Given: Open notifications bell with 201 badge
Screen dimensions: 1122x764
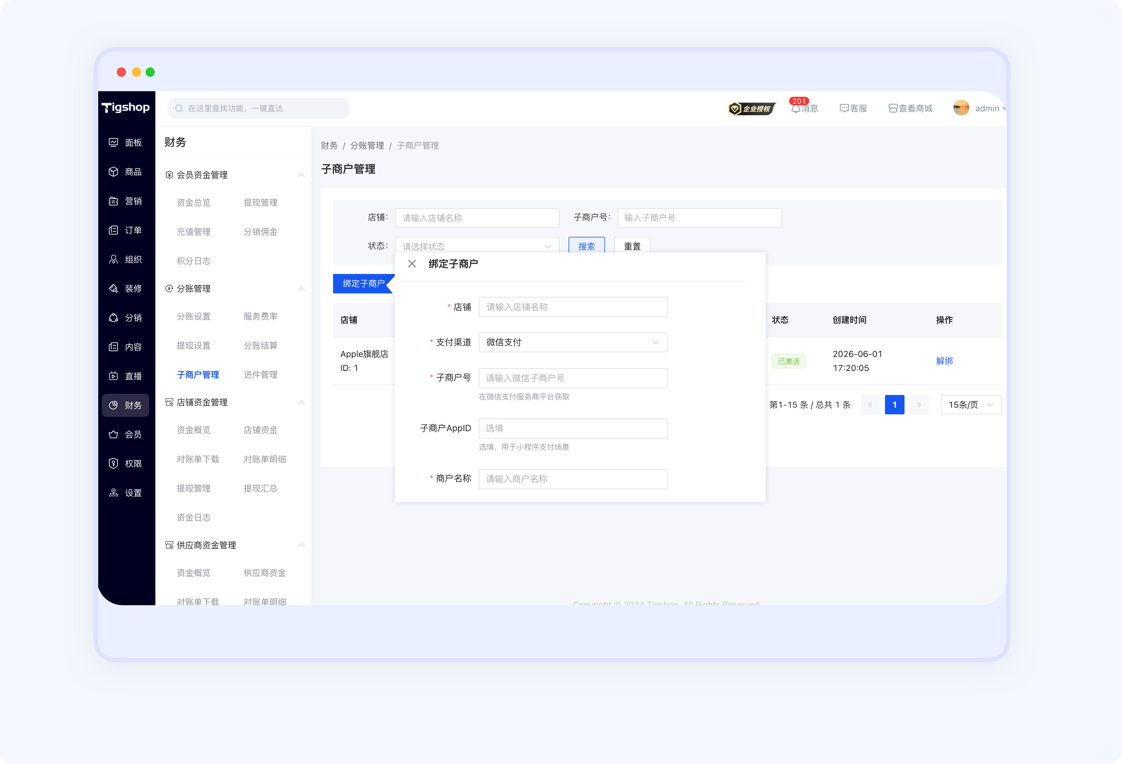Looking at the screenshot, I should (796, 108).
